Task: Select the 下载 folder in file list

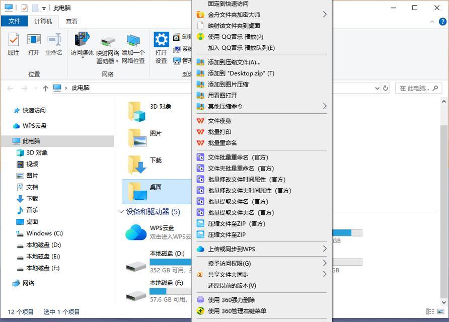Action: pyautogui.click(x=137, y=165)
